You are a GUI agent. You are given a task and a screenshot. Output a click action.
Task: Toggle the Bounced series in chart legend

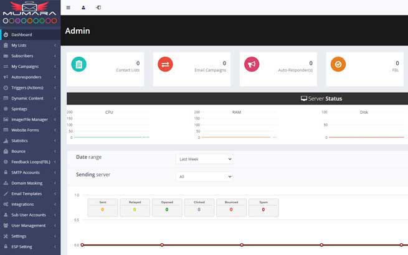pos(230,207)
